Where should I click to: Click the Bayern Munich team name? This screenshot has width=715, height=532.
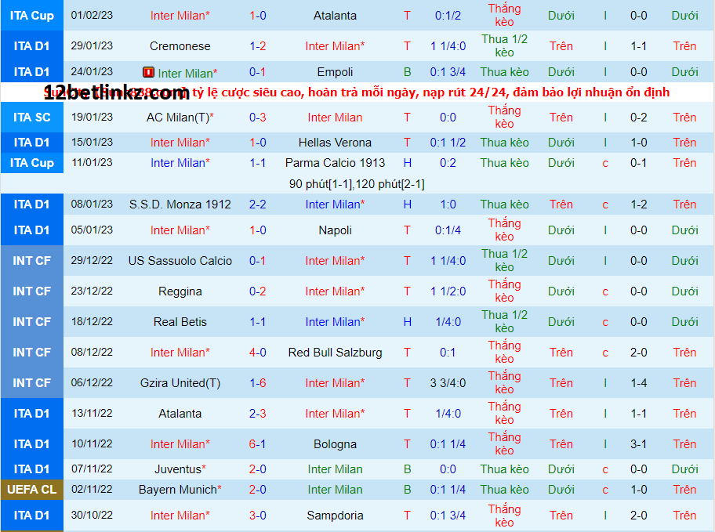tap(178, 490)
